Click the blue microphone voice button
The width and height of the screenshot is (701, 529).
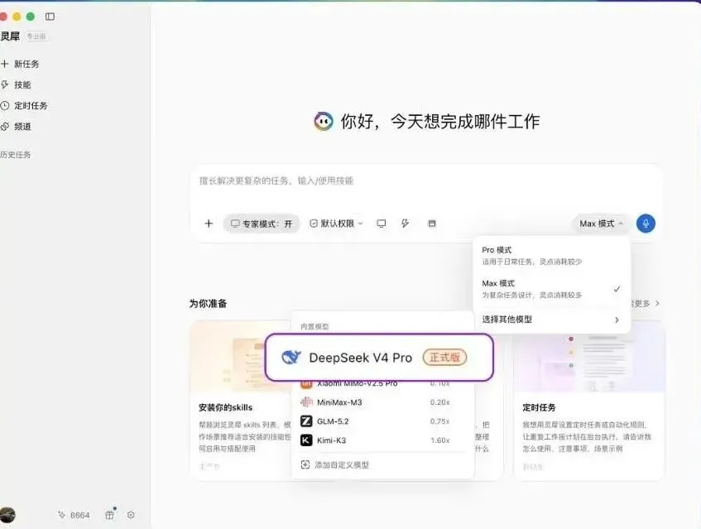tap(646, 224)
